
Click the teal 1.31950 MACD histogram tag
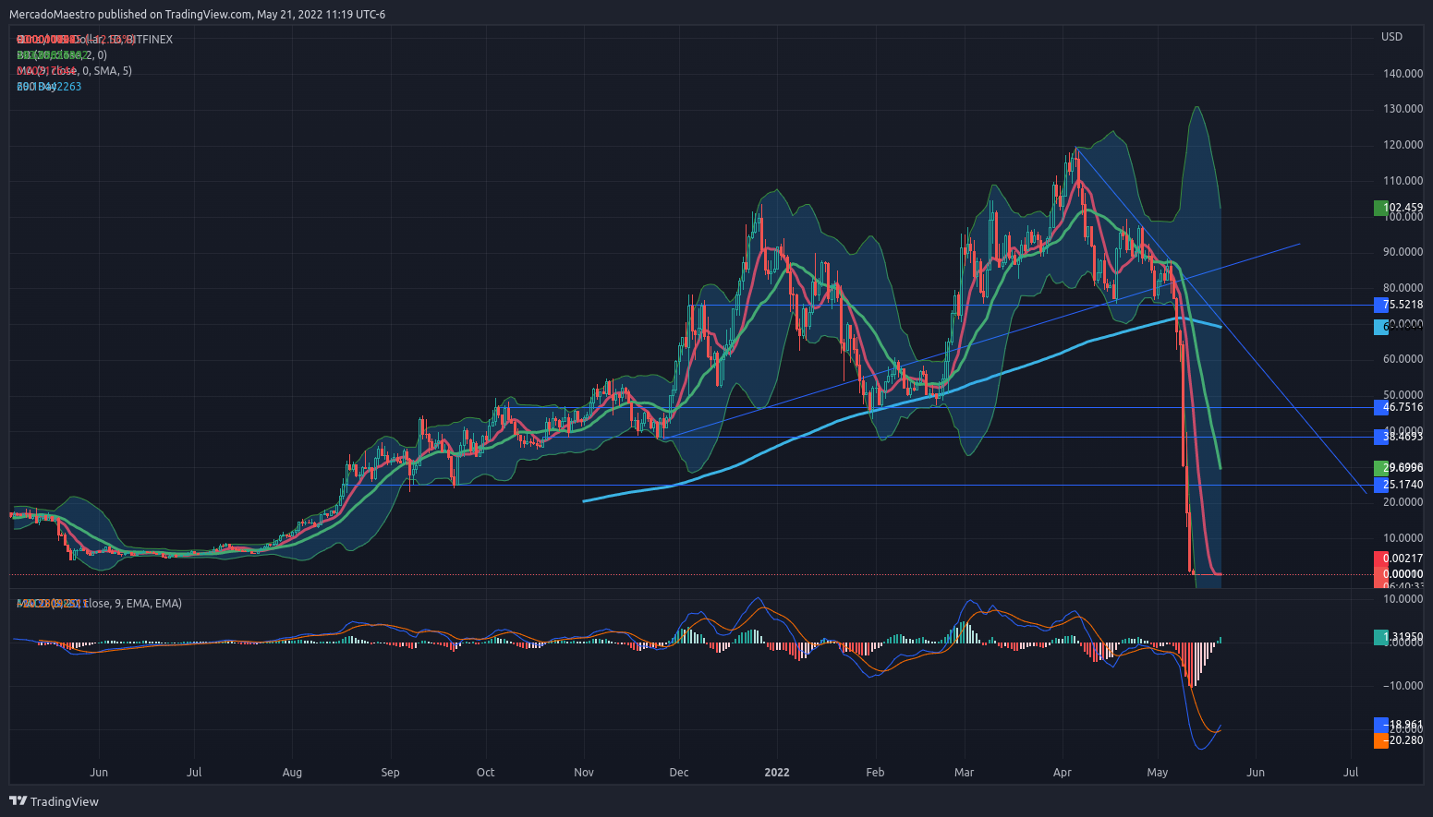[x=1398, y=637]
